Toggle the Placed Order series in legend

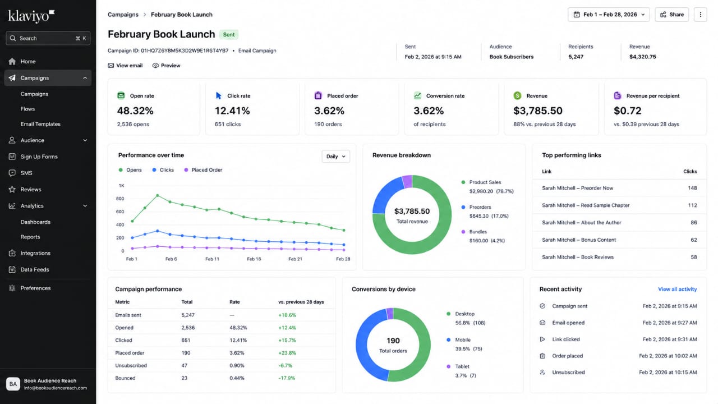pos(203,170)
